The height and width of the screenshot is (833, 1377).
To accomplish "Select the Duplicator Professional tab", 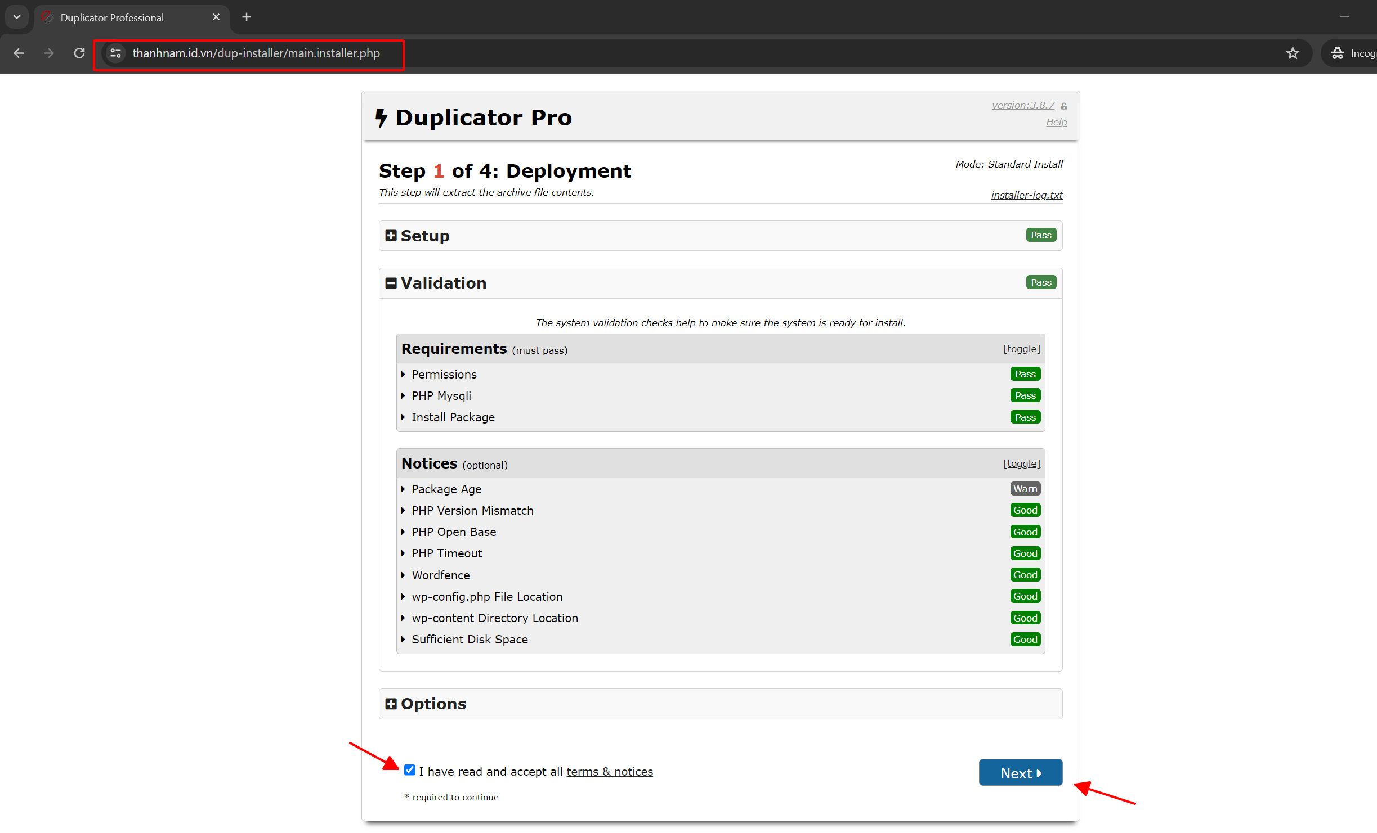I will pyautogui.click(x=132, y=17).
